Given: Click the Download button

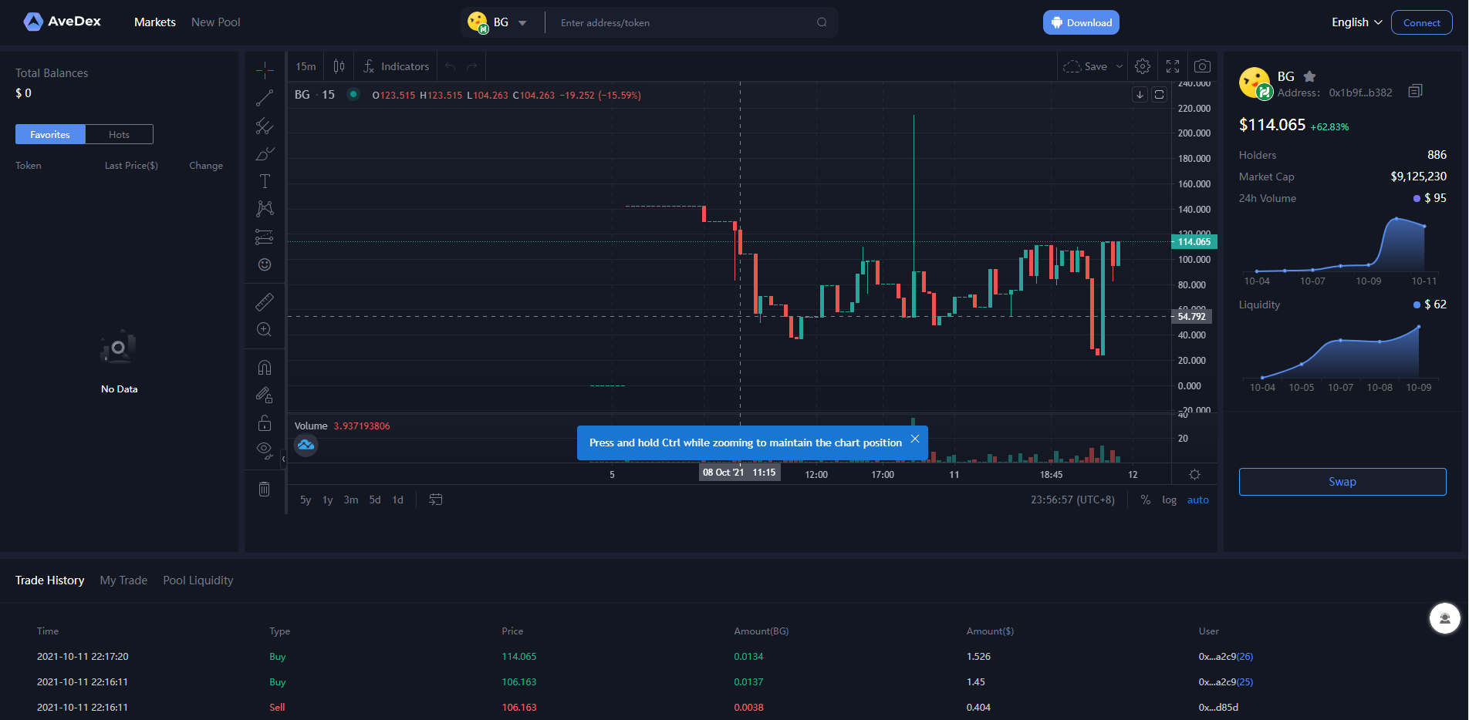Looking at the screenshot, I should 1081,22.
